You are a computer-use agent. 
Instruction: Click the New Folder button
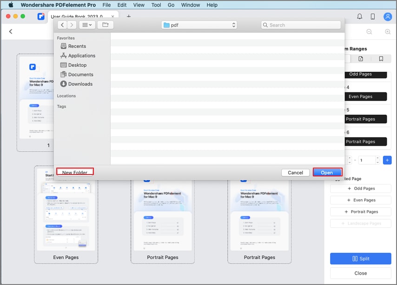[75, 172]
